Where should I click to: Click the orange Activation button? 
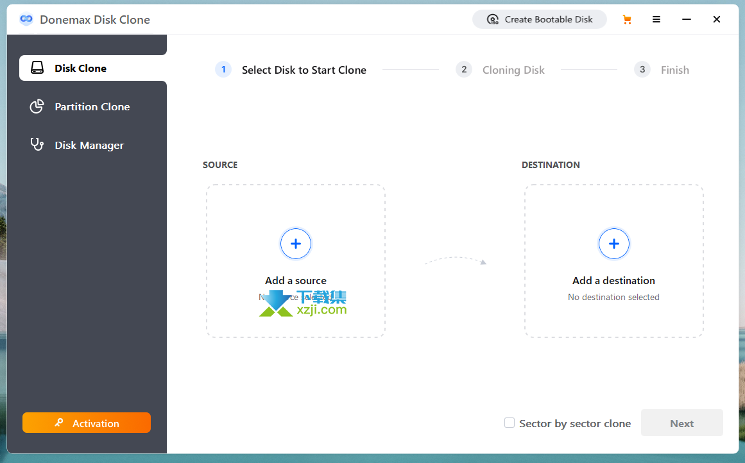(87, 423)
